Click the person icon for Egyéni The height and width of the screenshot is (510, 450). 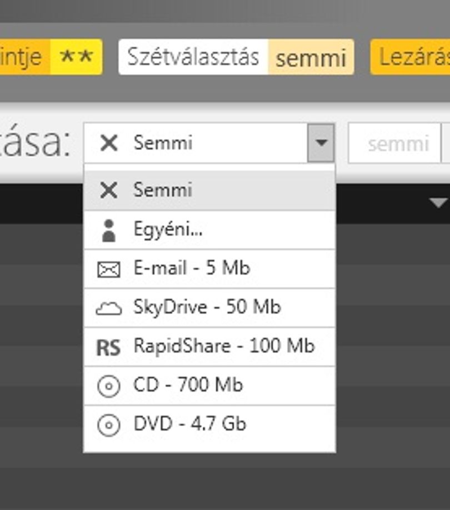tap(108, 231)
